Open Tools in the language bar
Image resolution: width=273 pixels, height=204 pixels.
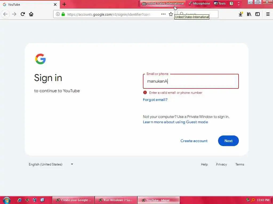[x=220, y=3]
